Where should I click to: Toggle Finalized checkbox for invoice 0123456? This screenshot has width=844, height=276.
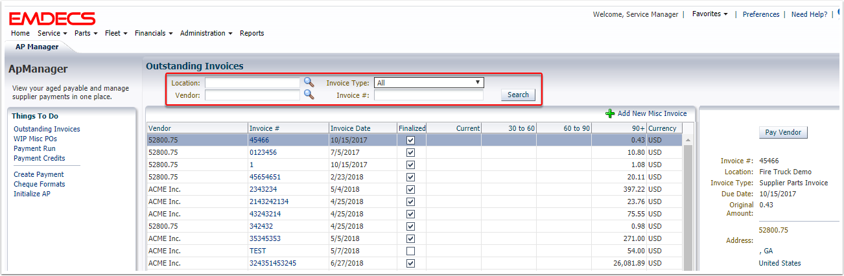(410, 153)
